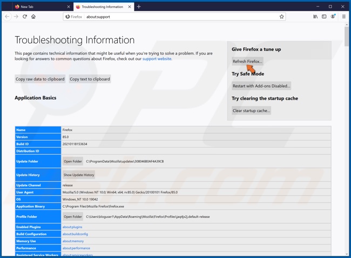Open the about:plugins link

click(72, 227)
